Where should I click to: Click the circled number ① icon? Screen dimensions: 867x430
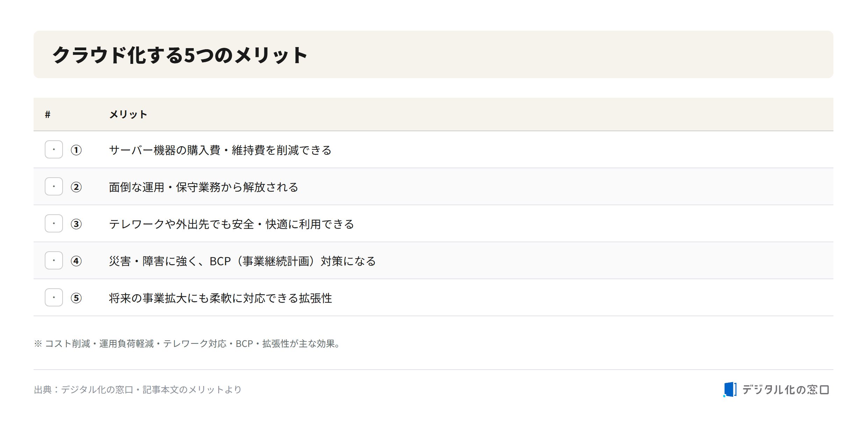tap(76, 150)
